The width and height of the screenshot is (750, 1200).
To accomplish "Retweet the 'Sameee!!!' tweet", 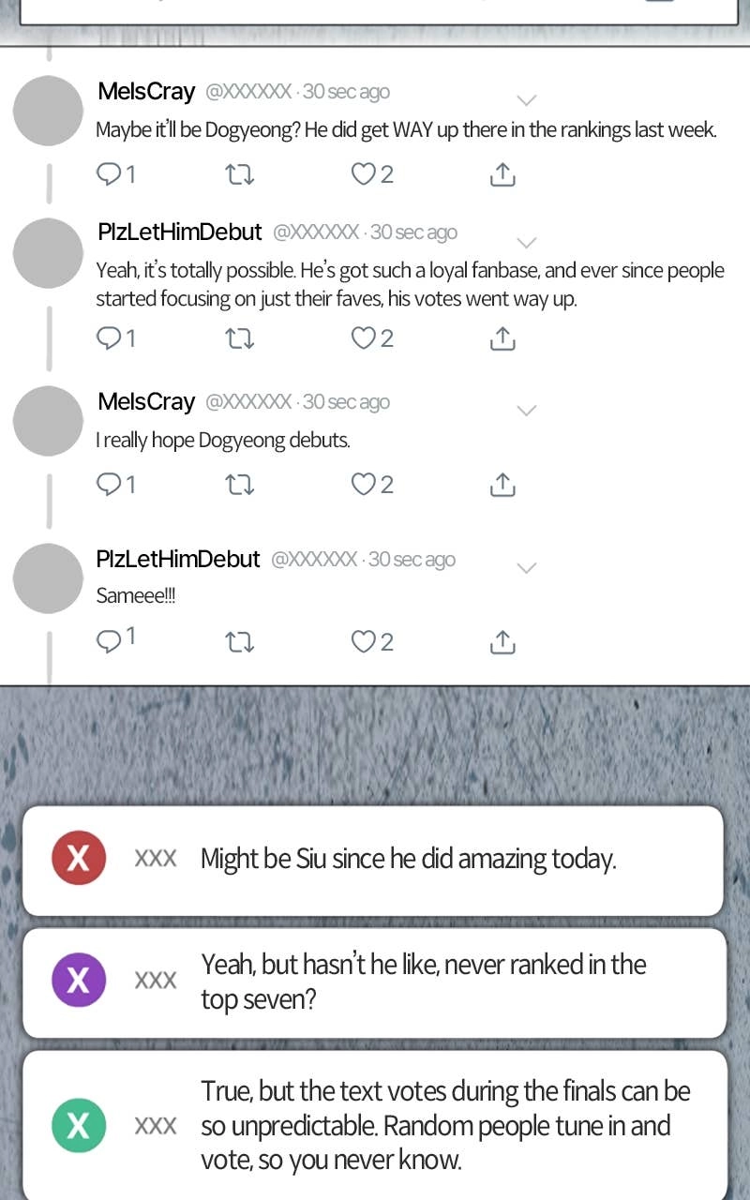I will (241, 642).
